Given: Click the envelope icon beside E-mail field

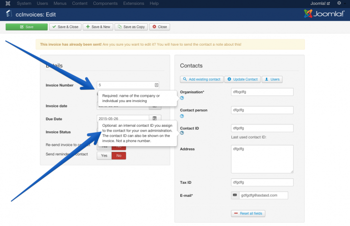Looking at the screenshot, I should 235,195.
